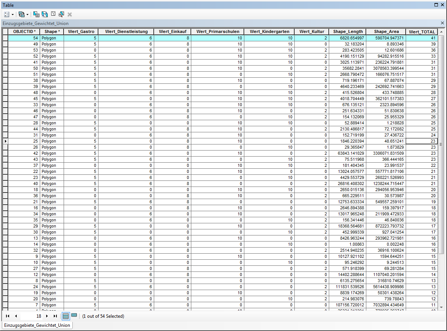Close the Einzugsgebiete_Gewichtet_Union table panel
Viewport: 447px width, 331px height.
click(x=442, y=23)
